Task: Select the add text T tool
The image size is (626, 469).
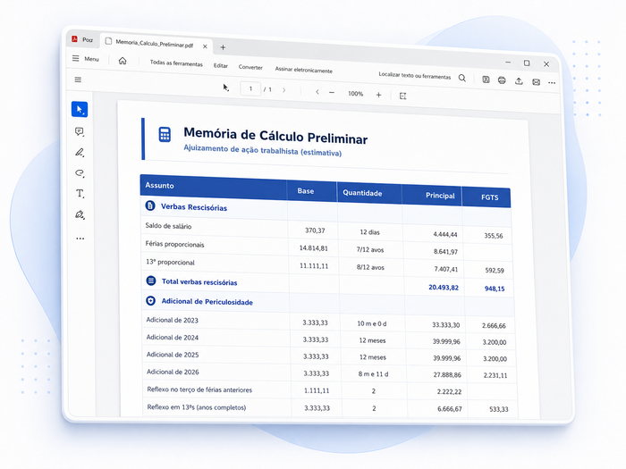Action: (x=80, y=194)
